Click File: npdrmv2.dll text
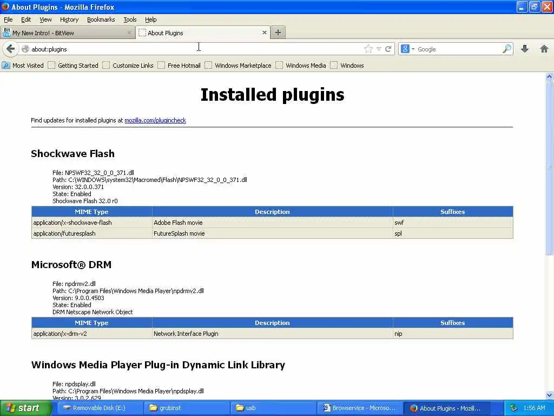 coord(74,284)
